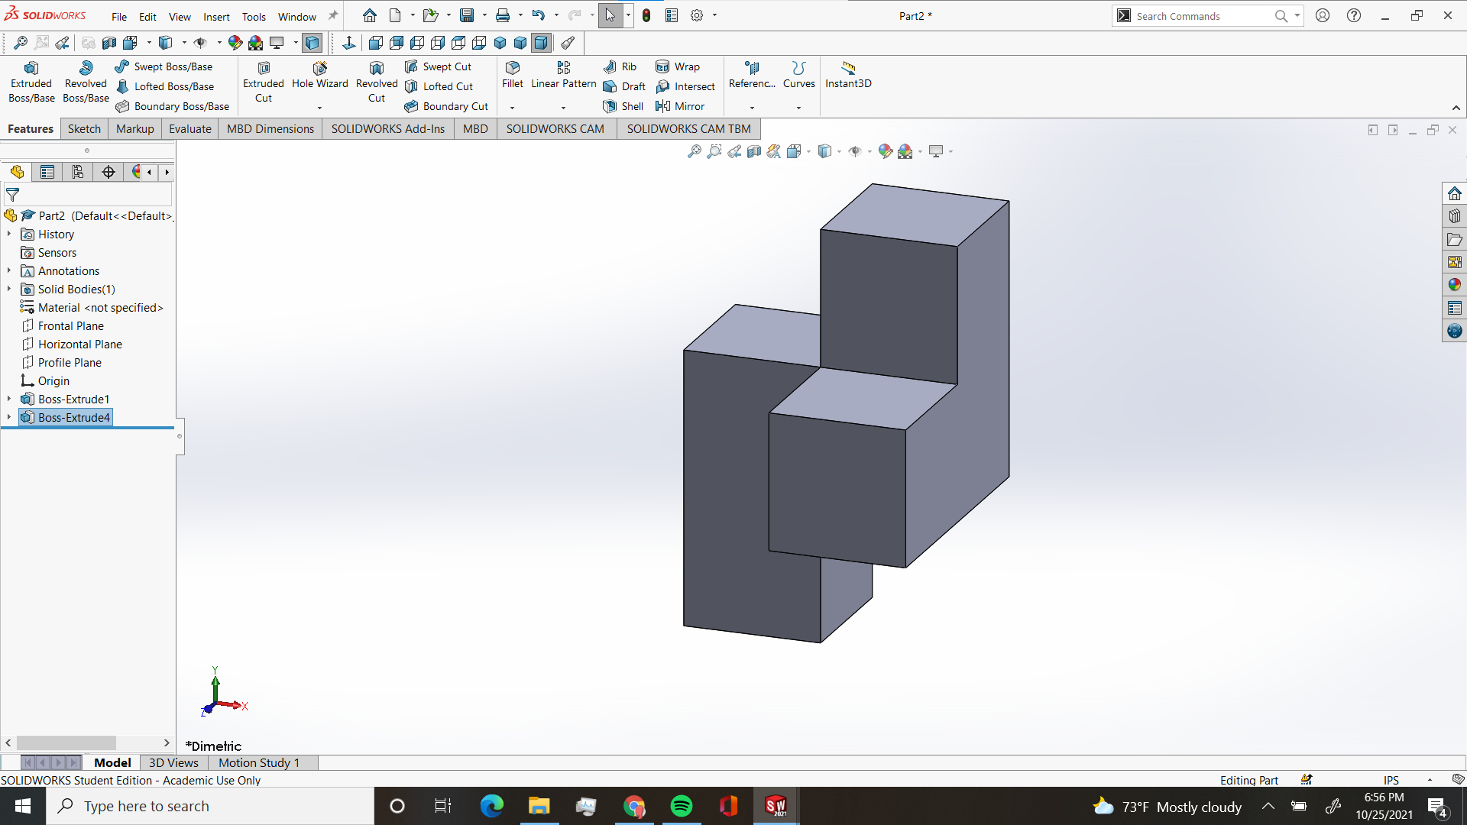Open the Insert menu
The image size is (1467, 825).
point(216,16)
